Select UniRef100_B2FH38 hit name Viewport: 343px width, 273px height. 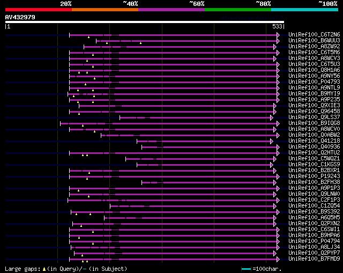314,182
